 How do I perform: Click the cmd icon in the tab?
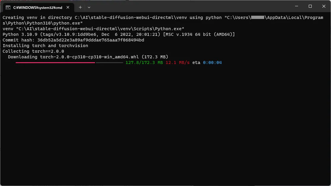(x=8, y=7)
